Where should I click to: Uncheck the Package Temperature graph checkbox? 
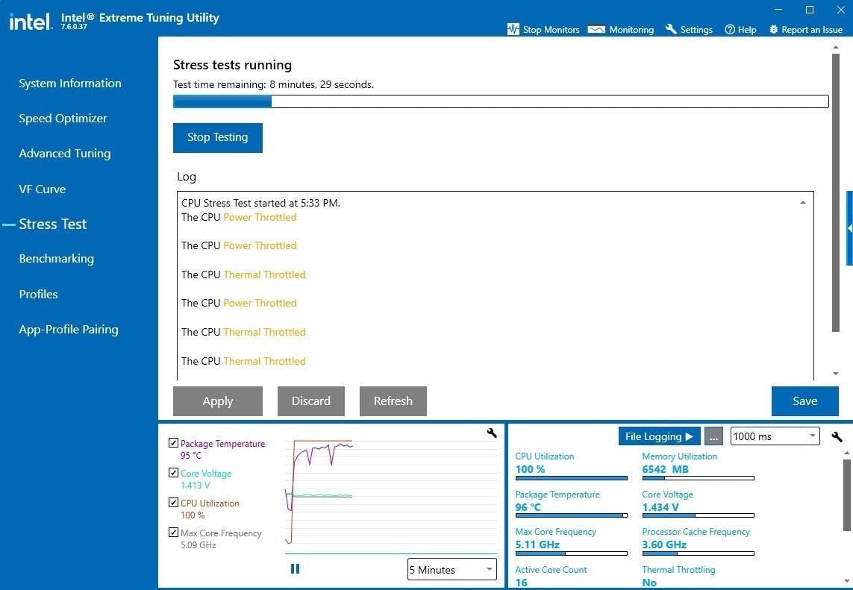pyautogui.click(x=174, y=443)
